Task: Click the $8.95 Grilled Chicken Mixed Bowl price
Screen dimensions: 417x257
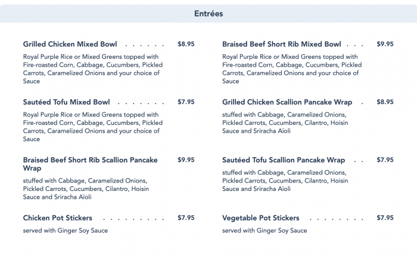Action: [186, 44]
